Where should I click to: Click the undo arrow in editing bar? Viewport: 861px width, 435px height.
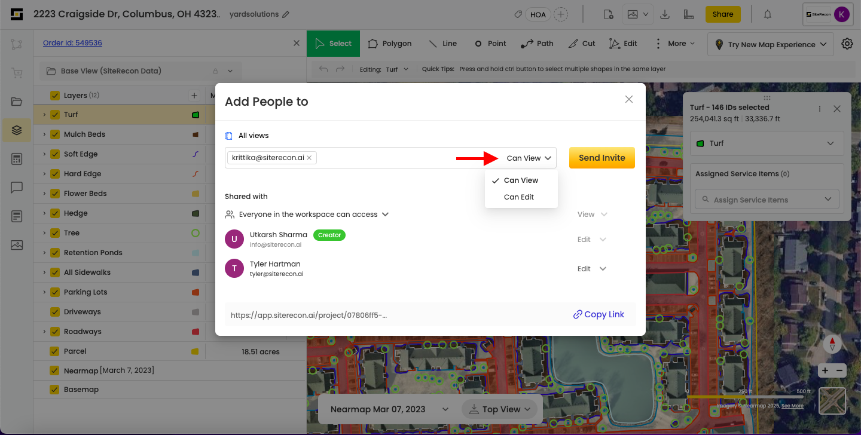pyautogui.click(x=323, y=69)
